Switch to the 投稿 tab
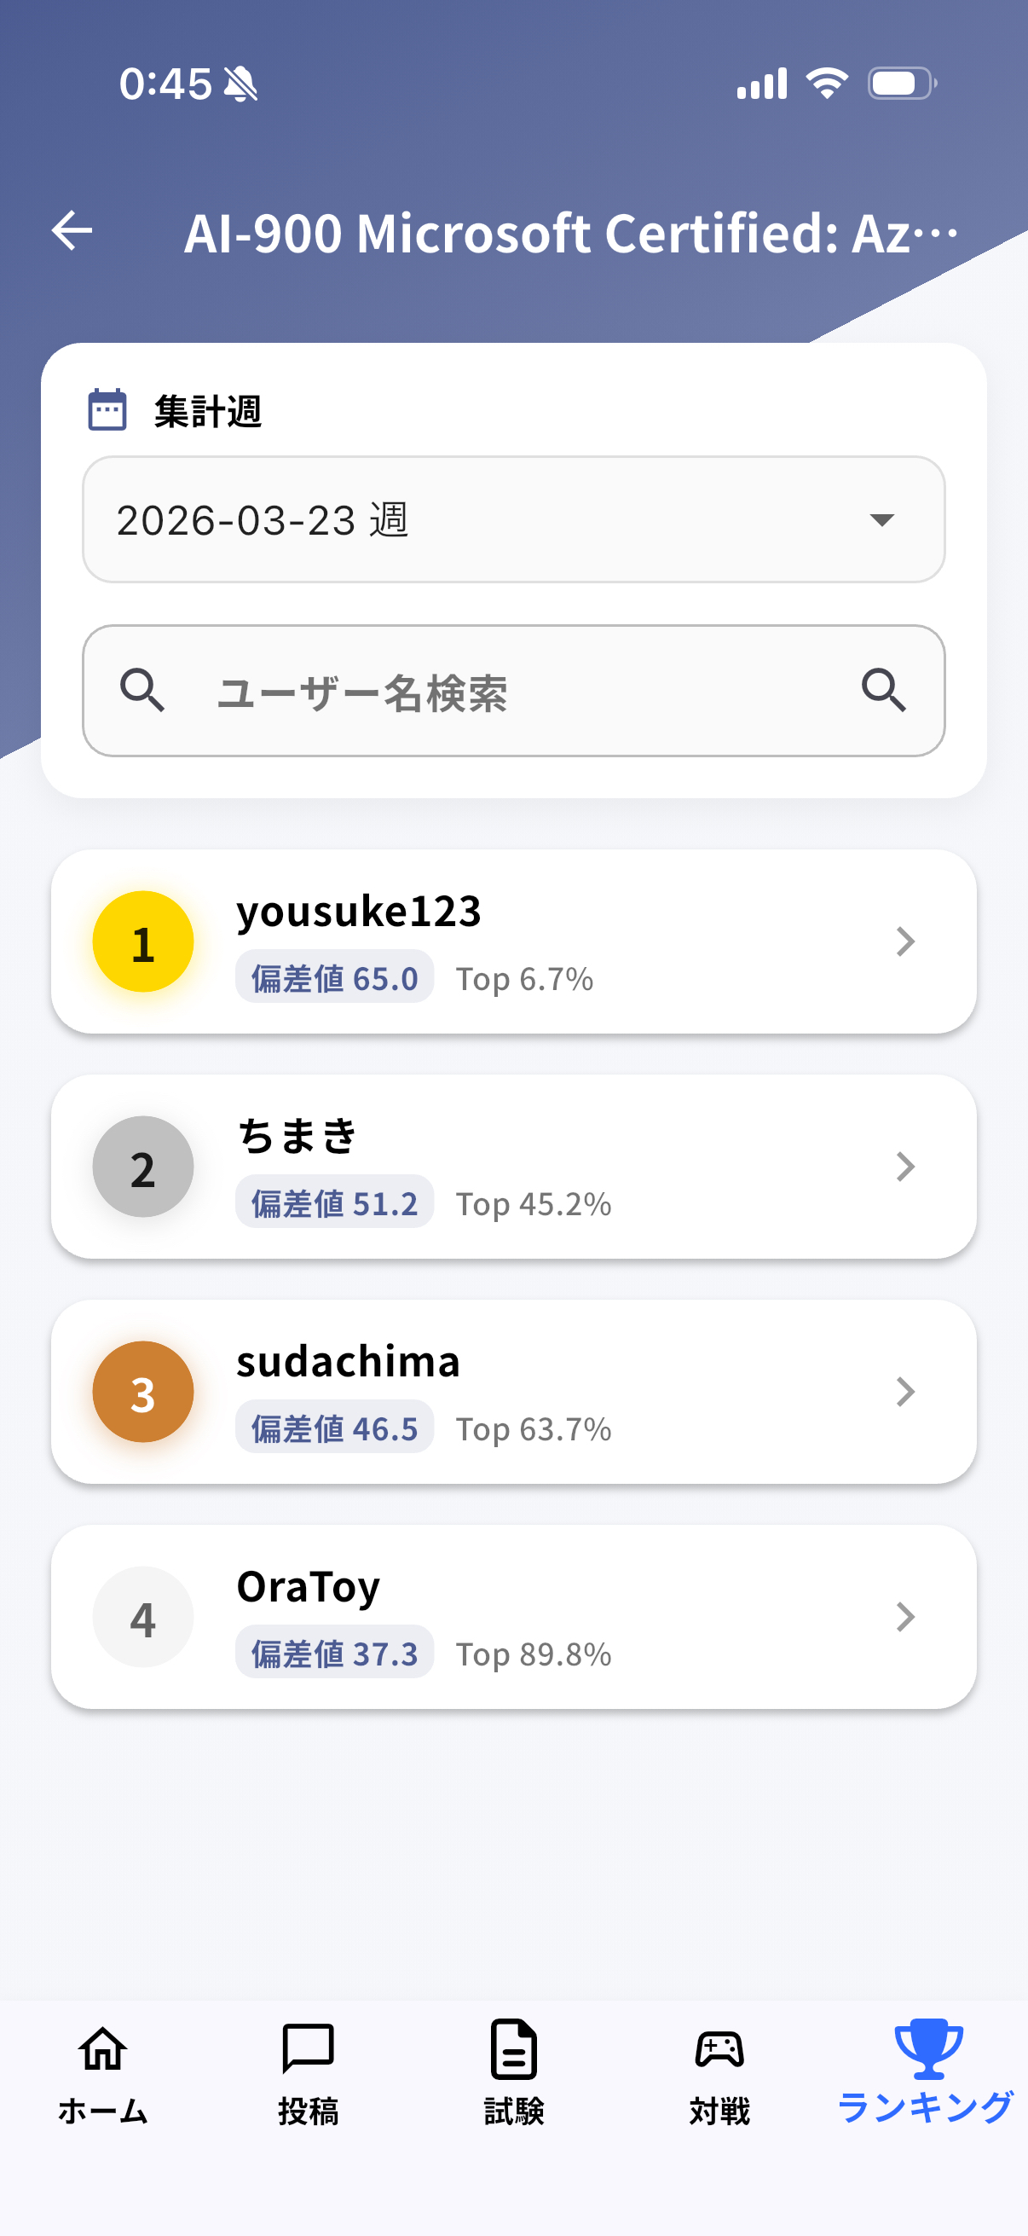The height and width of the screenshot is (2236, 1028). click(308, 2073)
